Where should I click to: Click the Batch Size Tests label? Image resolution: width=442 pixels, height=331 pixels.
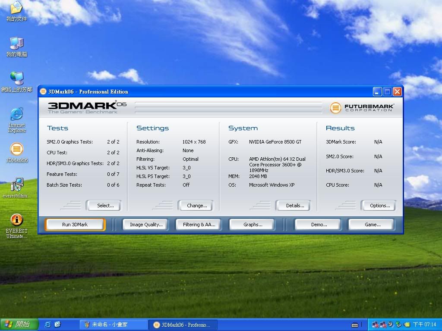64,185
